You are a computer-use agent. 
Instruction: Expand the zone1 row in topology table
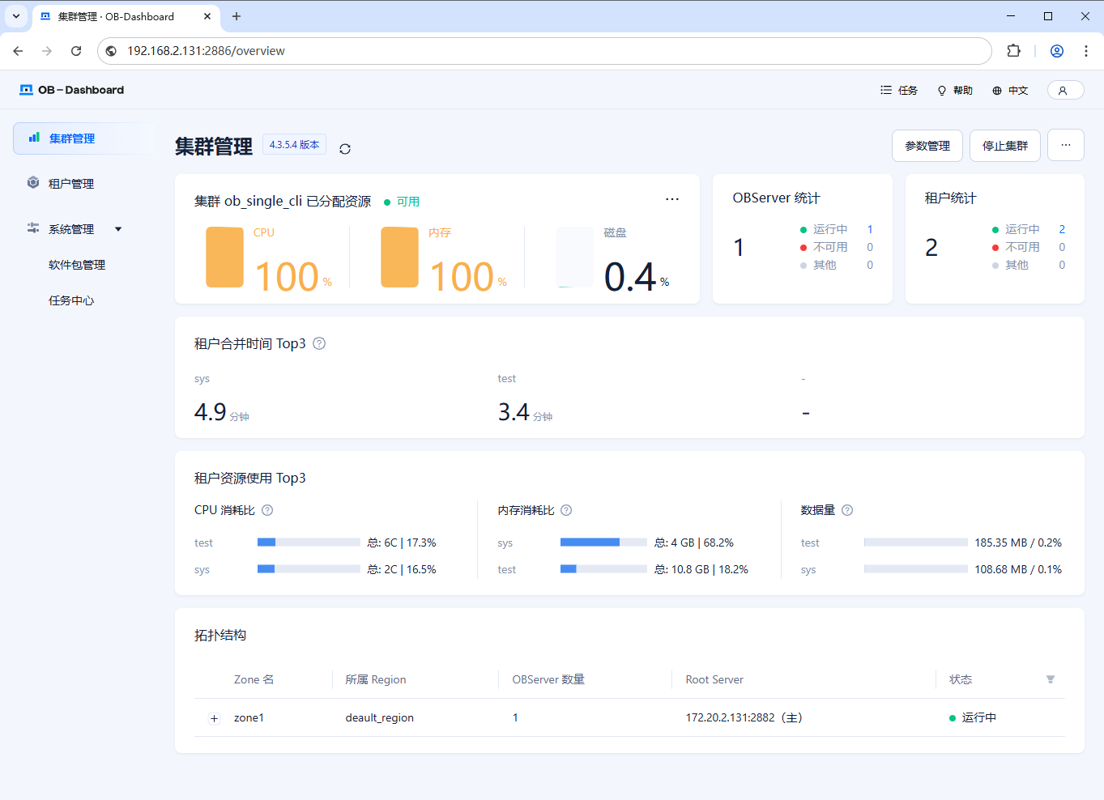pyautogui.click(x=214, y=718)
